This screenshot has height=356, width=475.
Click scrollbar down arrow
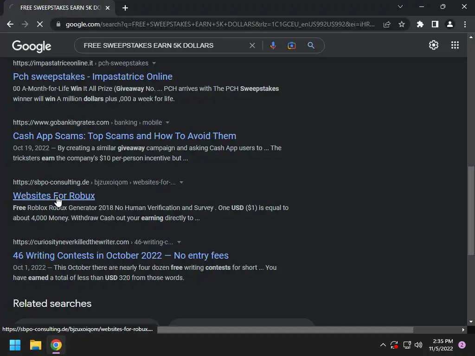click(471, 322)
